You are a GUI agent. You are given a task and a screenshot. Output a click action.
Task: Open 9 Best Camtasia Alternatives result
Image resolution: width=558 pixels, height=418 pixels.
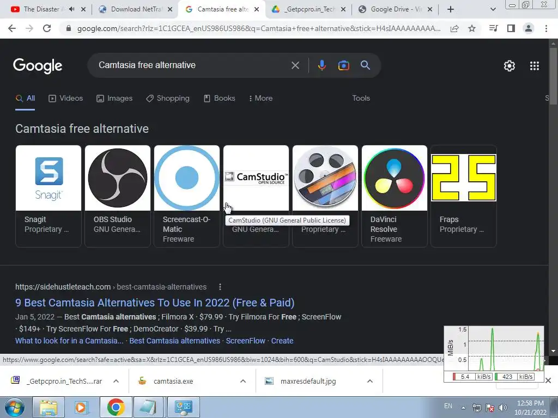click(x=155, y=303)
